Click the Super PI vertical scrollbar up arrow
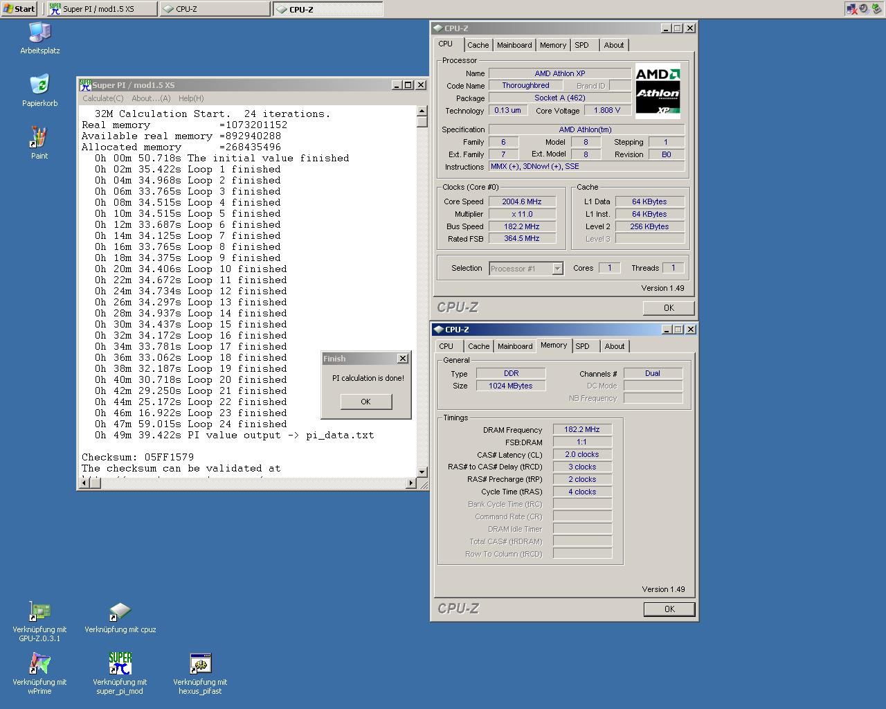 (x=422, y=111)
